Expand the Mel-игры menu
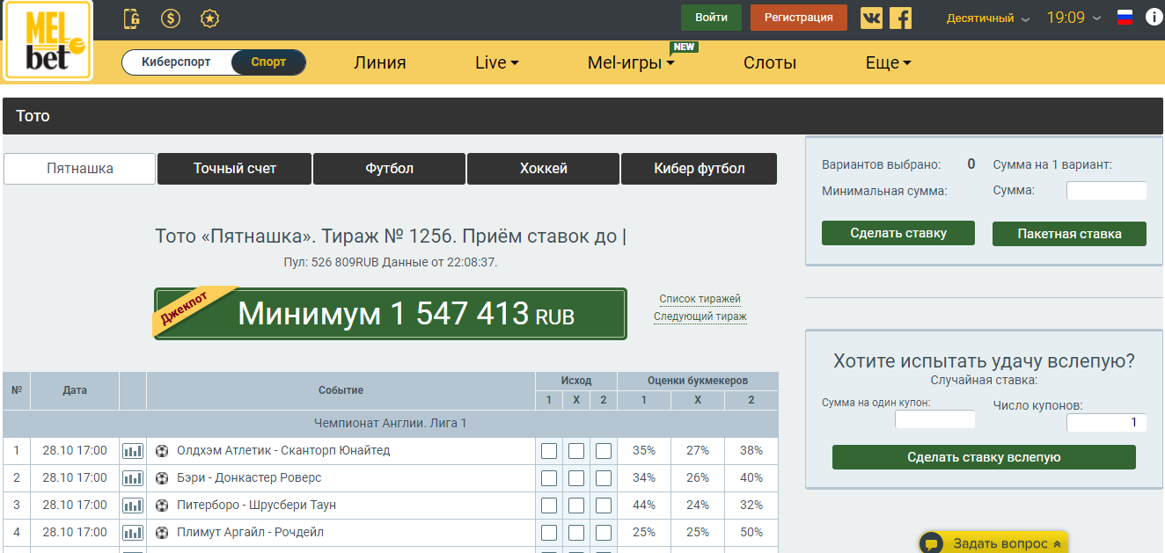Screen dimensions: 1165x553 coord(631,62)
